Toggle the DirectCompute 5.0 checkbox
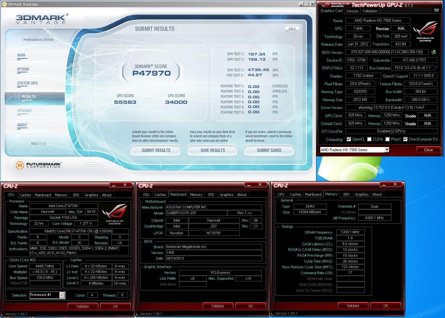Viewport: 445px width, 318px height. coord(405,139)
